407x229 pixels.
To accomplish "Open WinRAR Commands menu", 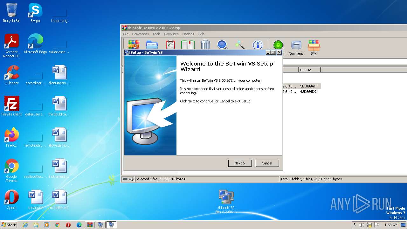I will 140,34.
